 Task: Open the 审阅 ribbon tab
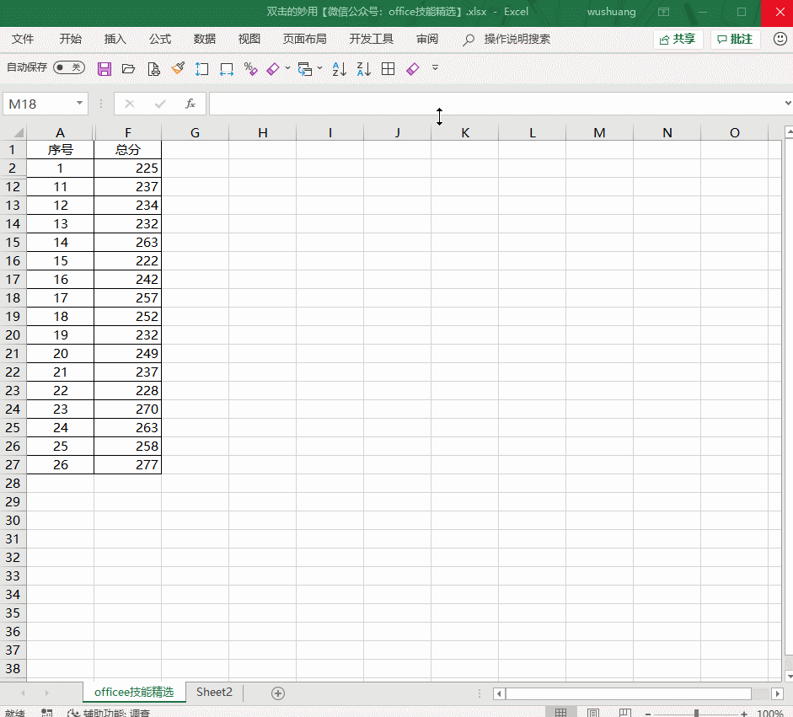click(x=427, y=39)
